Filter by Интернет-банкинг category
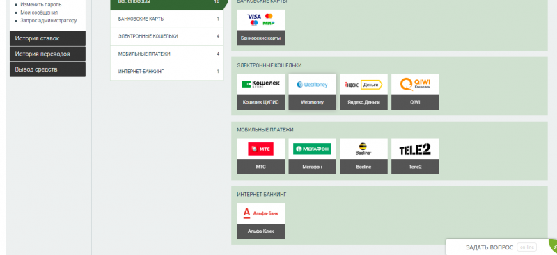 click(167, 72)
